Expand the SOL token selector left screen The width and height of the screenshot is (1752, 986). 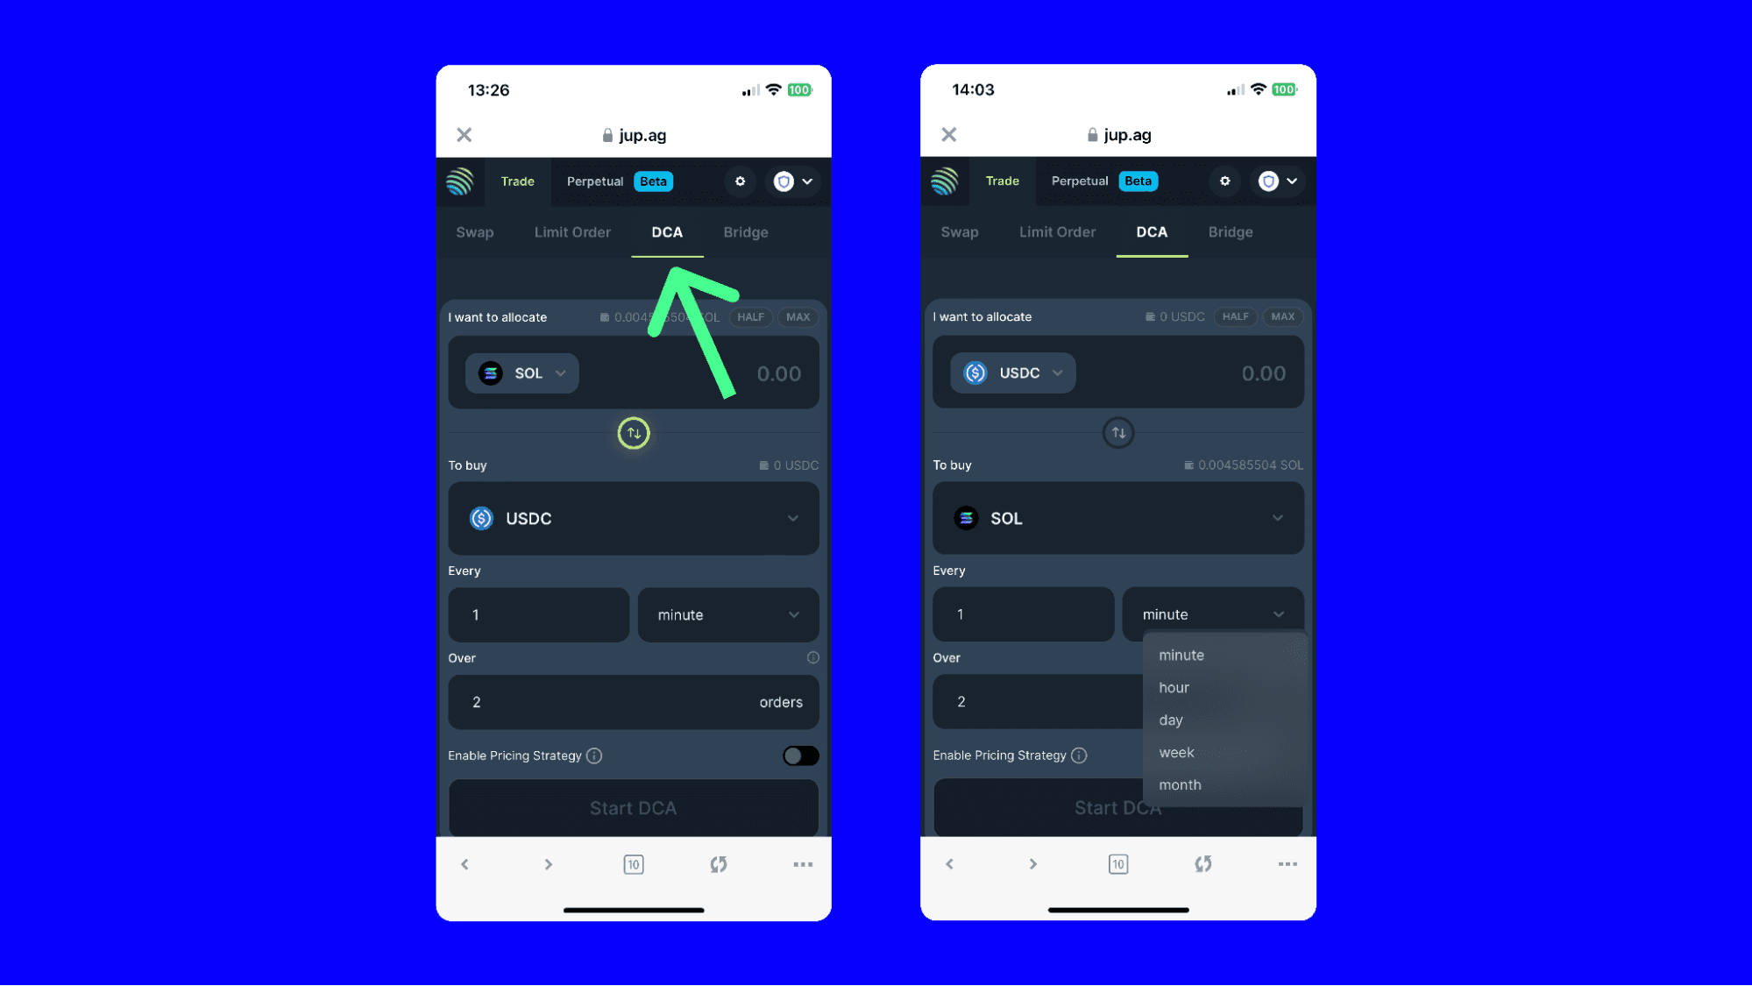point(523,372)
